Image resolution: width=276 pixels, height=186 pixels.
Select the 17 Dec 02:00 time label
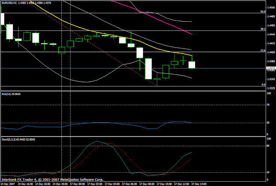tap(95, 184)
